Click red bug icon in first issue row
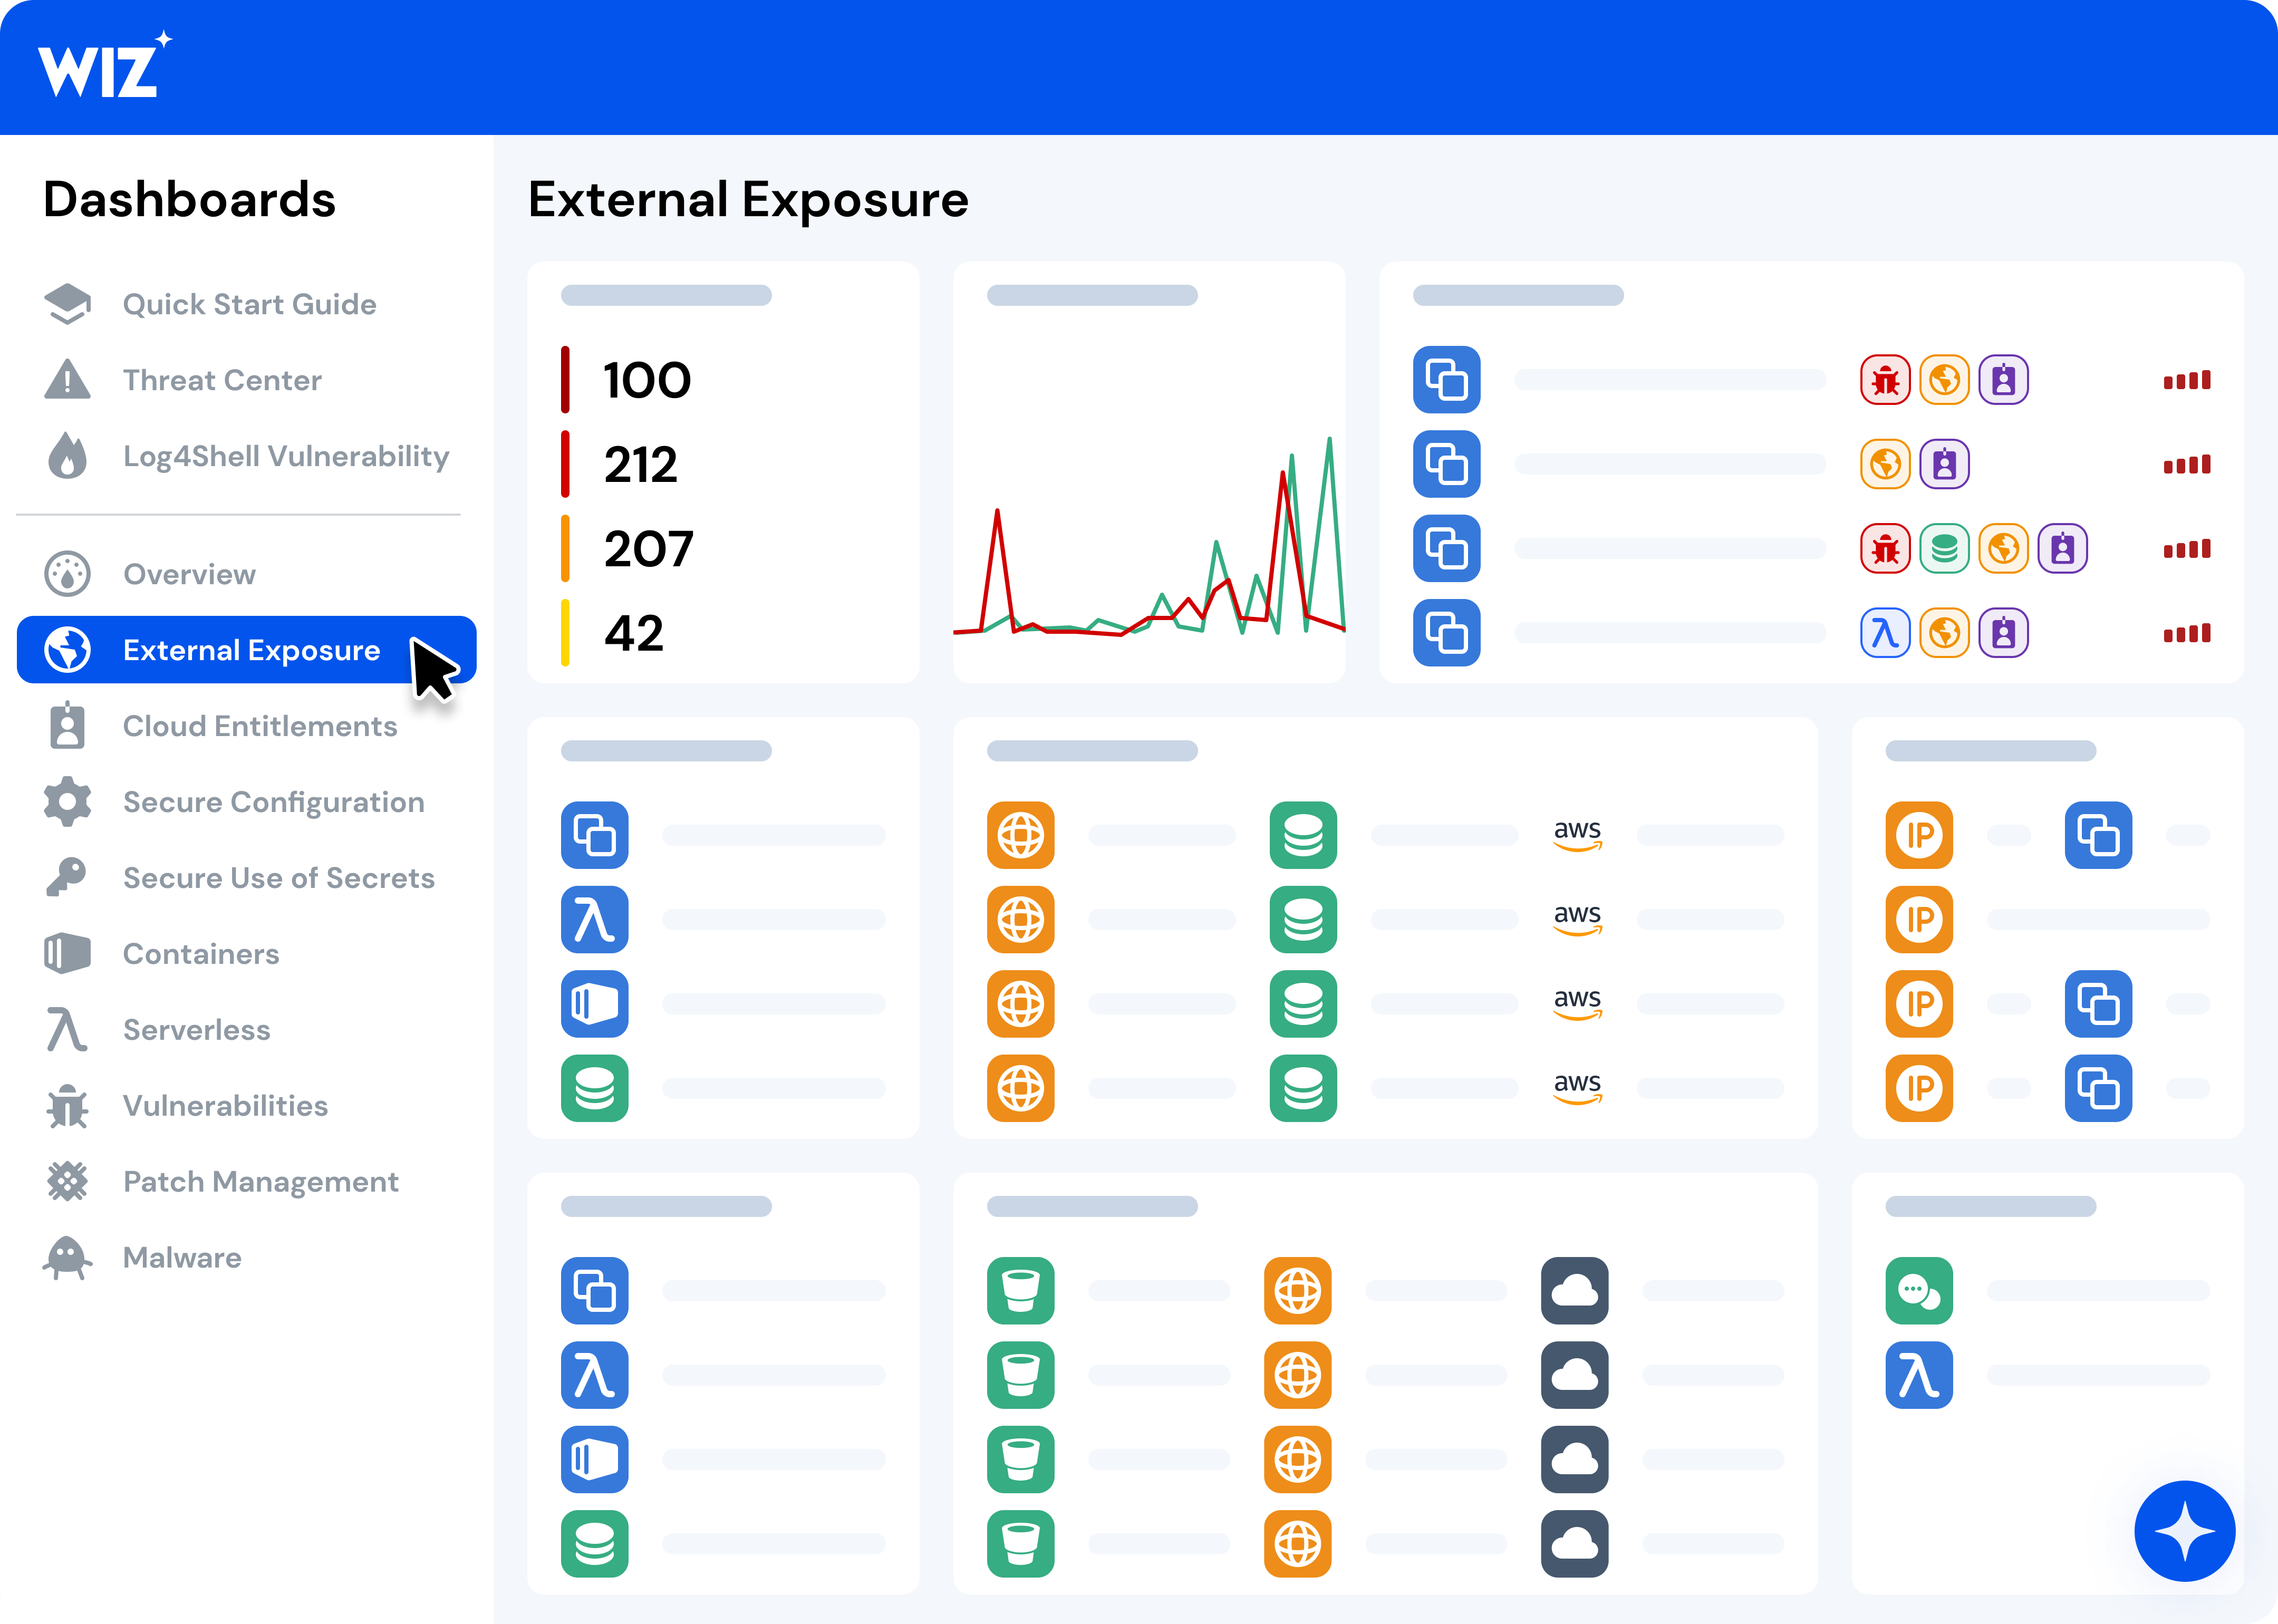This screenshot has width=2278, height=1624. [1885, 380]
